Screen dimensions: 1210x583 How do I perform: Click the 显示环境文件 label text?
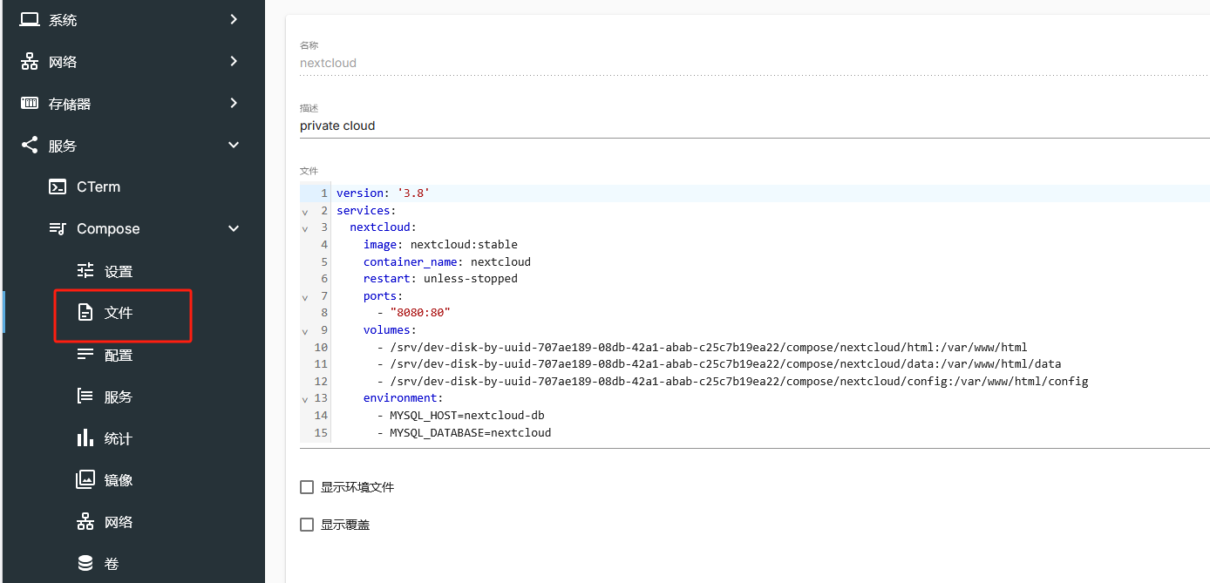coord(357,487)
